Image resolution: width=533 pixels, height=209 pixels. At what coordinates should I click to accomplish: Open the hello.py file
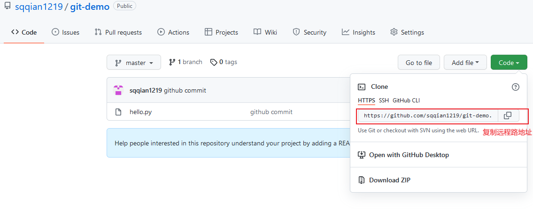(141, 112)
